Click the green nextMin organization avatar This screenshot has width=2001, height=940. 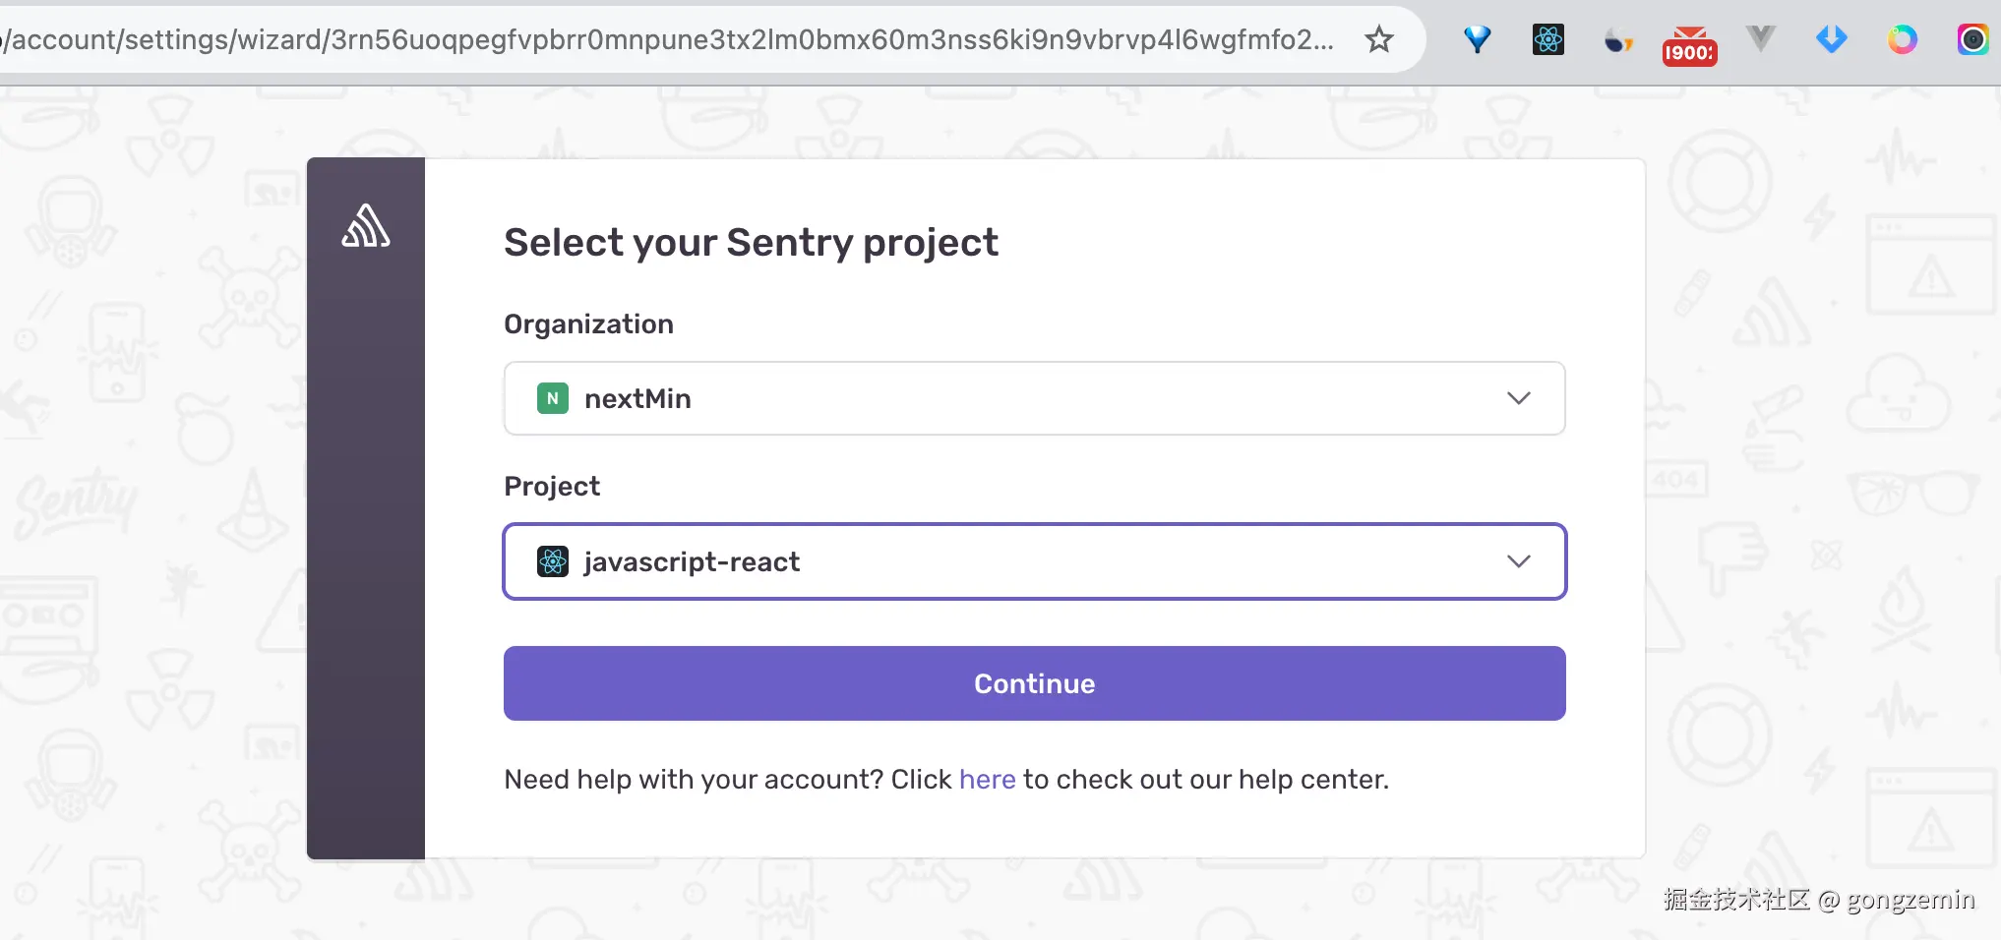pyautogui.click(x=553, y=398)
